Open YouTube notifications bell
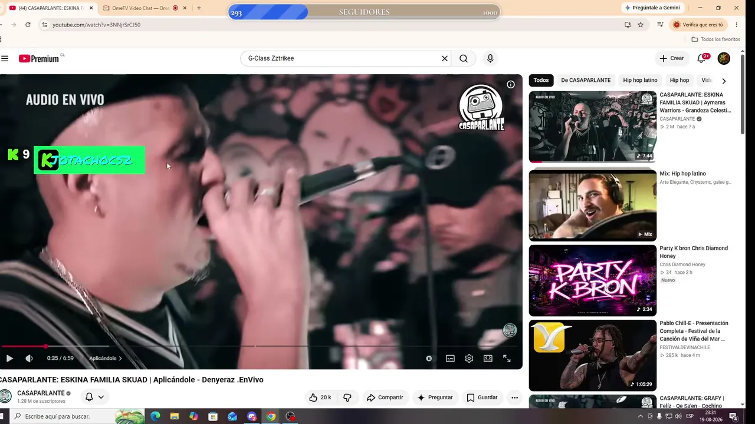The image size is (755, 424). [x=702, y=58]
